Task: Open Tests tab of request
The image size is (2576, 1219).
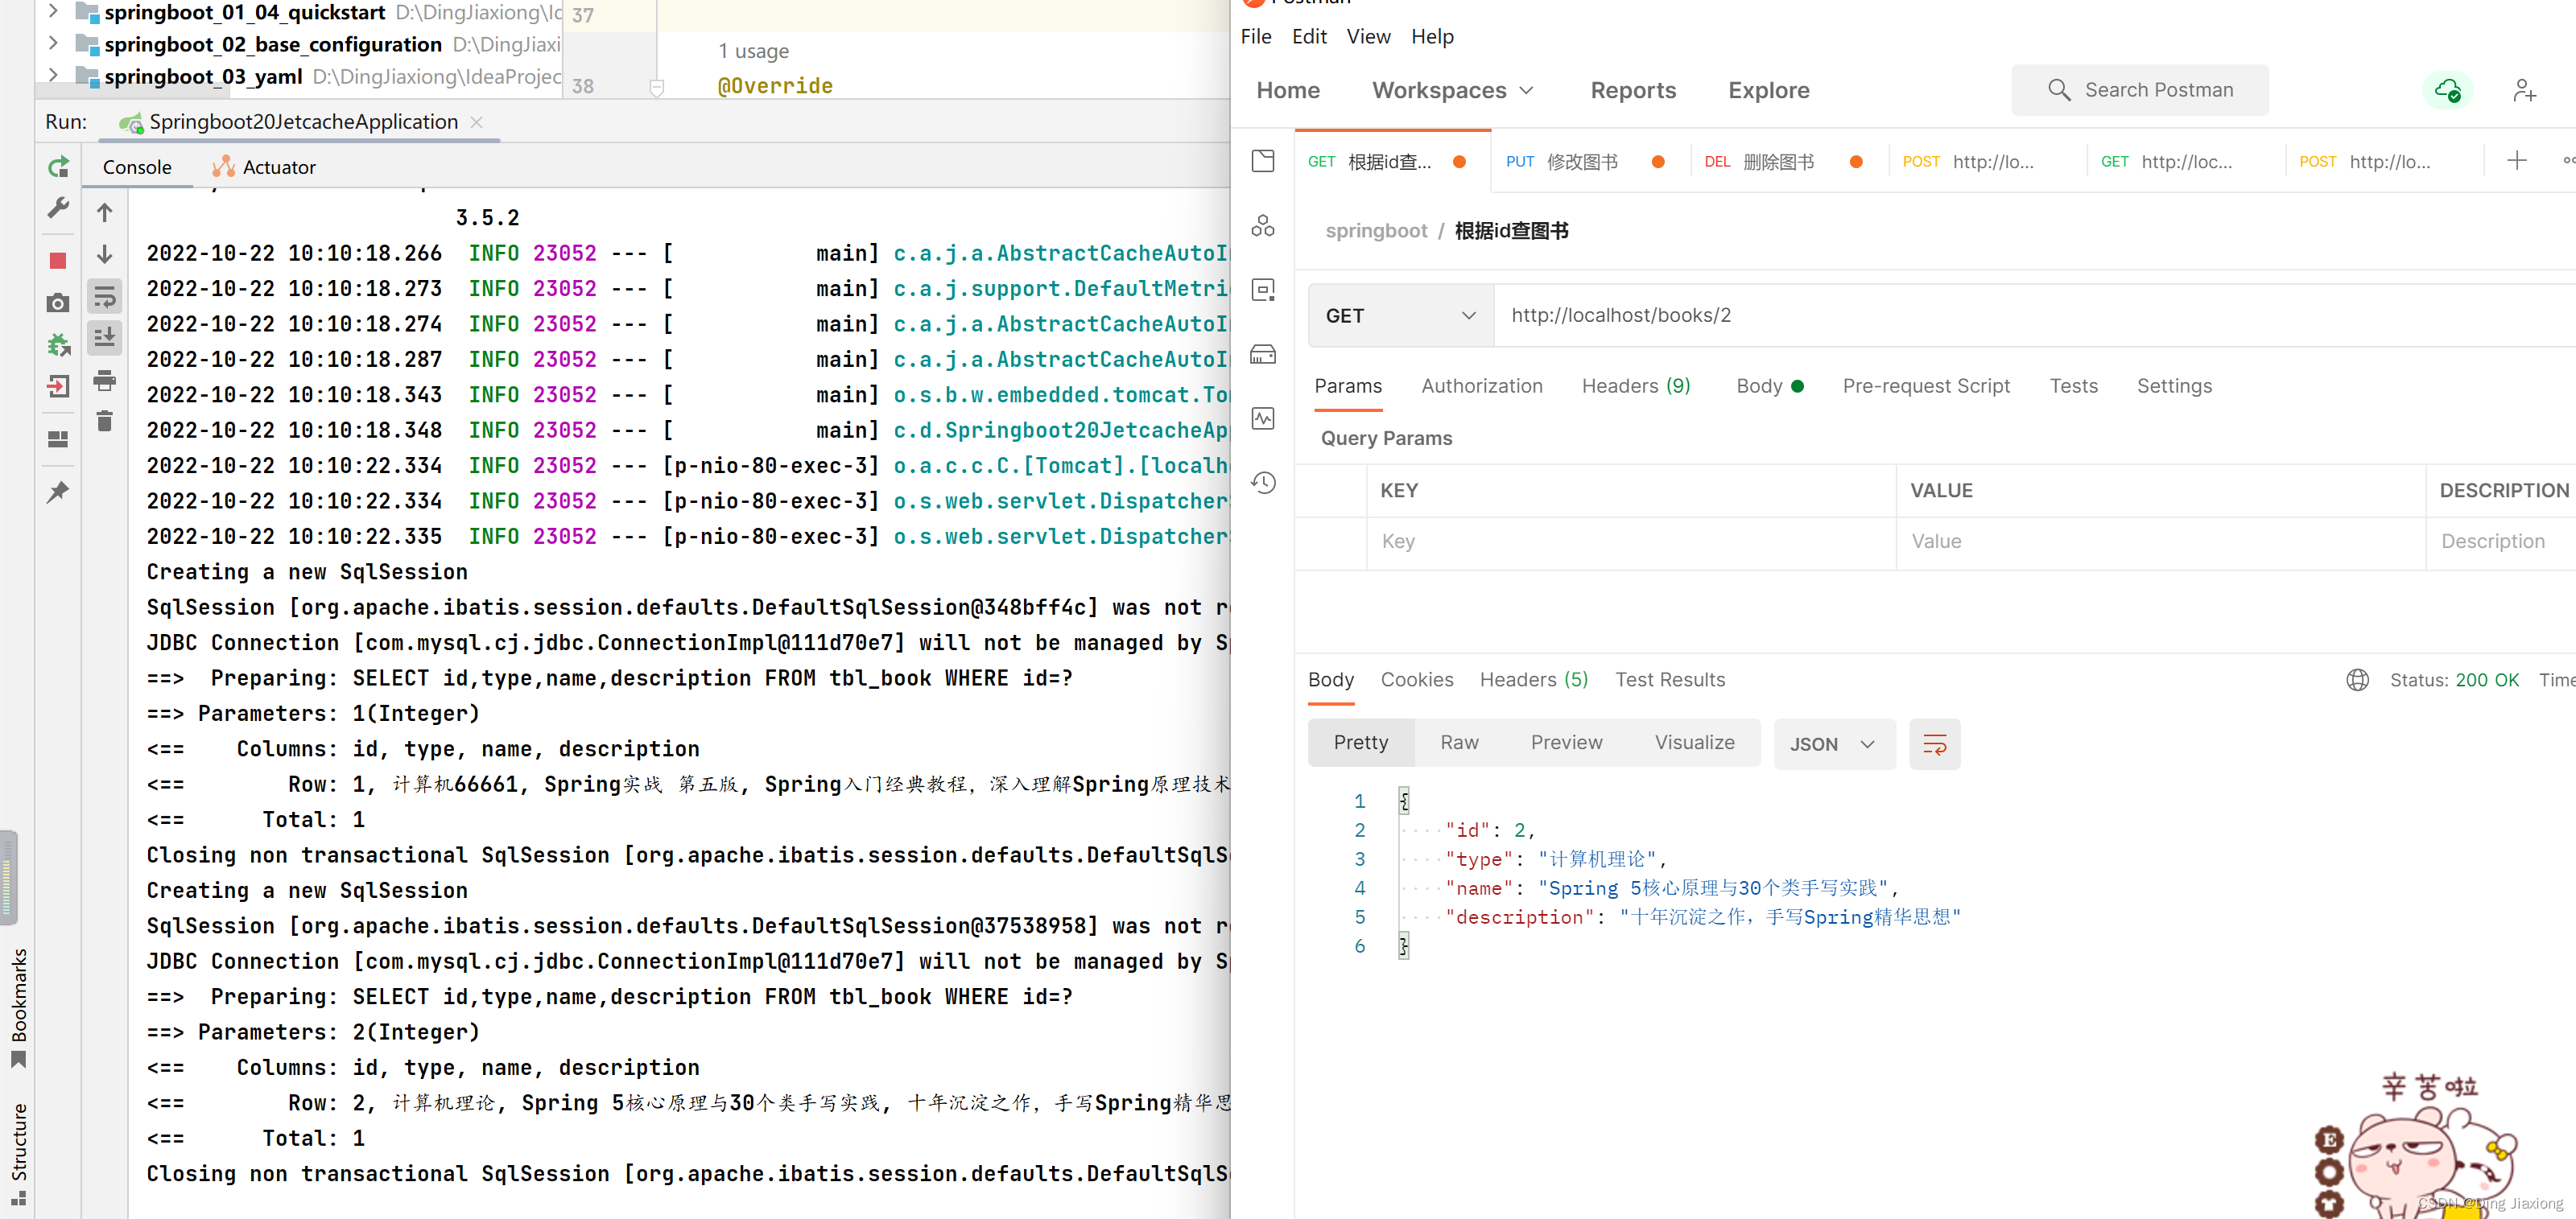Action: click(2073, 387)
